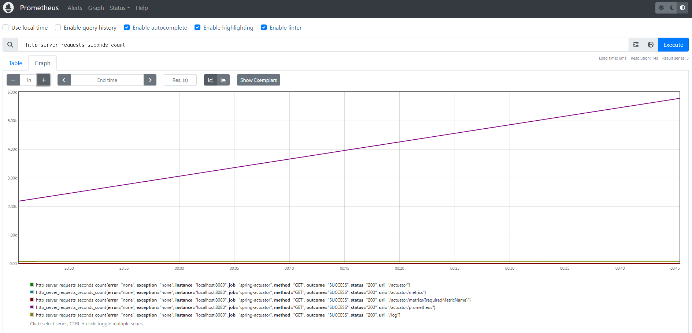Select the {requiredMetricName} legend series text
The height and width of the screenshot is (333, 692).
click(253, 300)
